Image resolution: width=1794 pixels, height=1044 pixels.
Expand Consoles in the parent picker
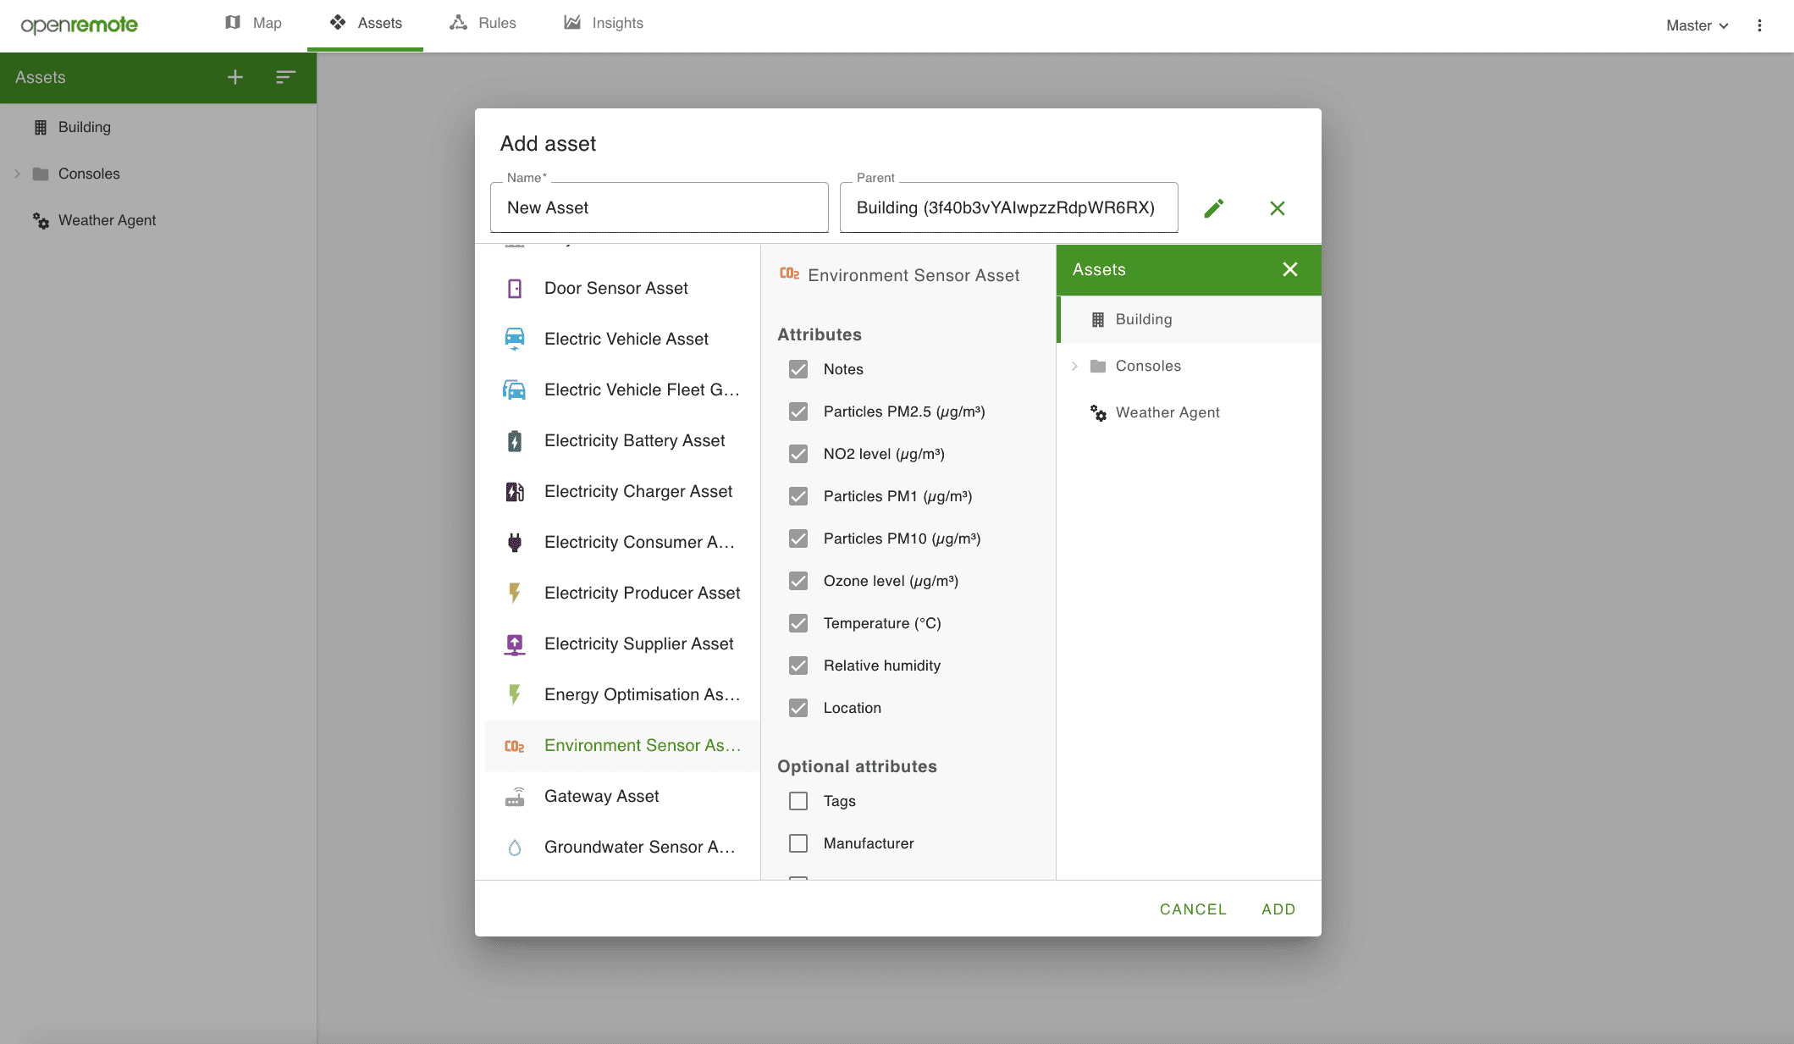(1074, 366)
